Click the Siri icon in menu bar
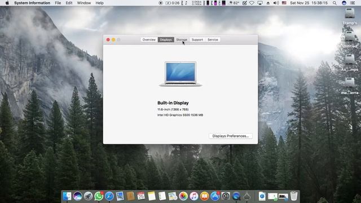This screenshot has width=361, height=203. [x=344, y=3]
